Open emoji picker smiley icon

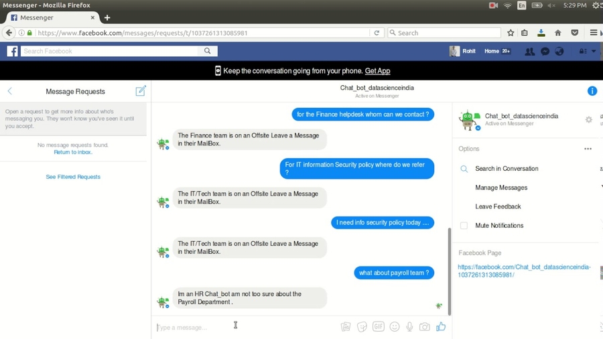click(x=395, y=327)
